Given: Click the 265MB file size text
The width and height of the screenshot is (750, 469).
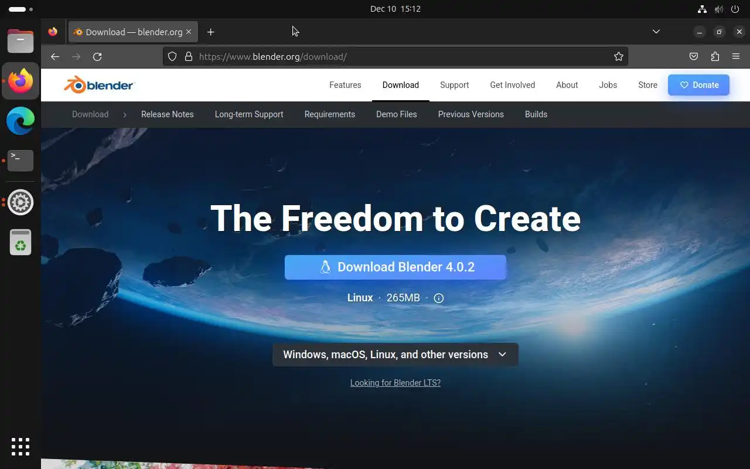Looking at the screenshot, I should (403, 298).
